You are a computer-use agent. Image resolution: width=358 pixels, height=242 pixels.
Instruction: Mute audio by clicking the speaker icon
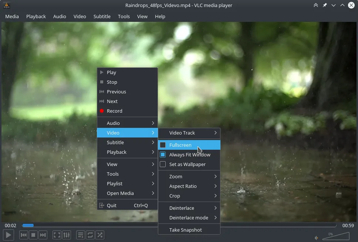point(316,237)
